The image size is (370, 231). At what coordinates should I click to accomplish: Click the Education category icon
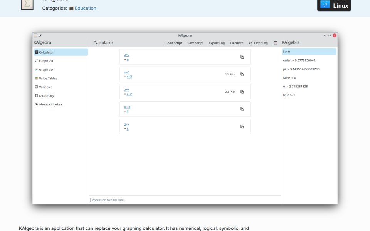coord(71,8)
